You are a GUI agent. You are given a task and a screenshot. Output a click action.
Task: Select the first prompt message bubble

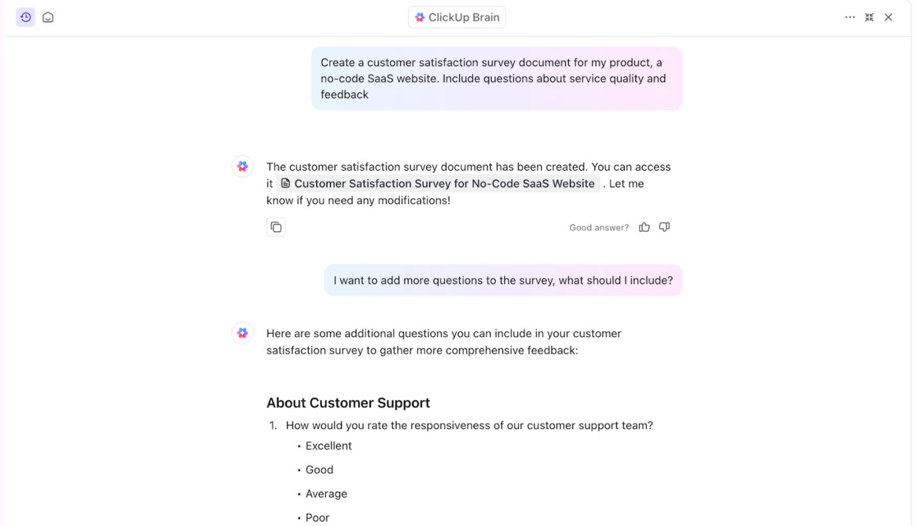(x=497, y=79)
